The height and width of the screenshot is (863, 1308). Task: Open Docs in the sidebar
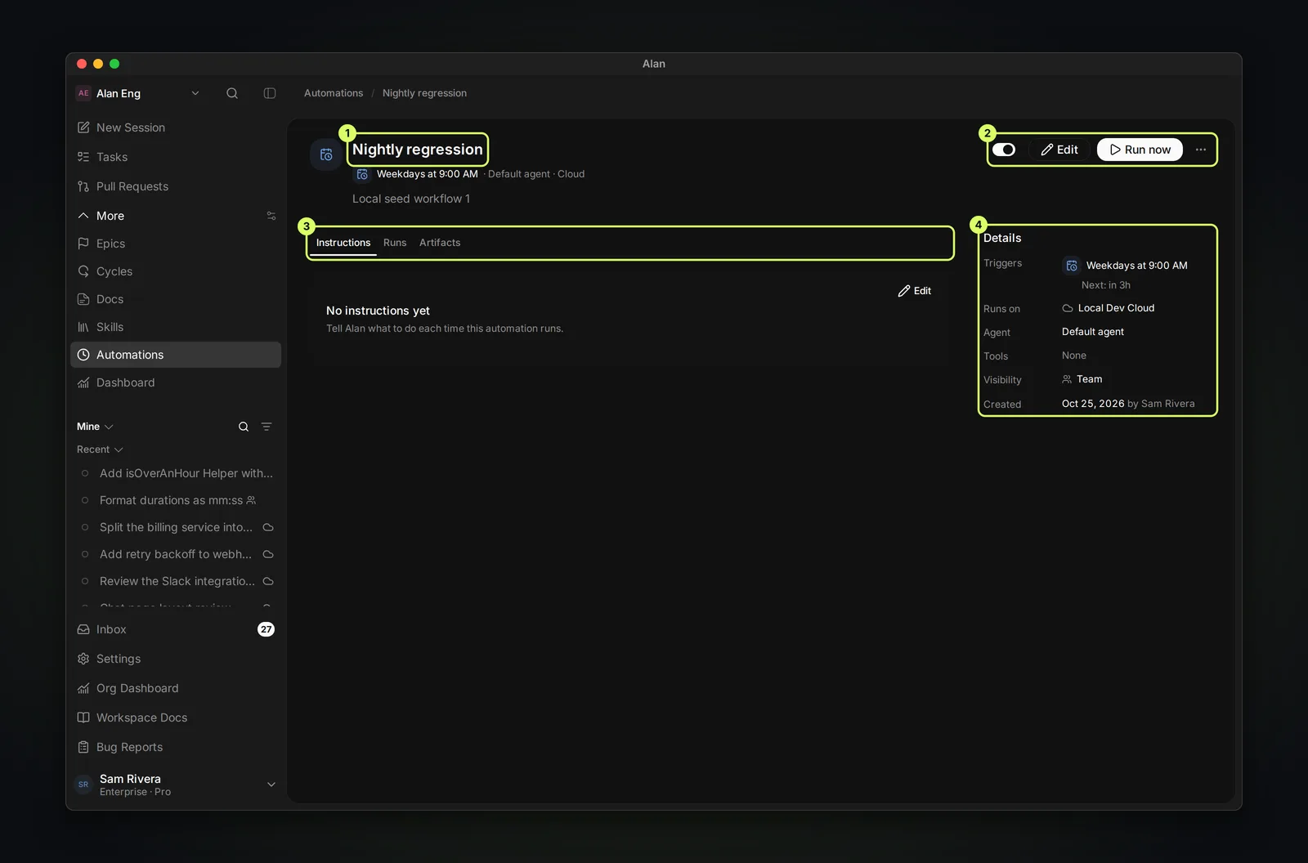(x=176, y=299)
